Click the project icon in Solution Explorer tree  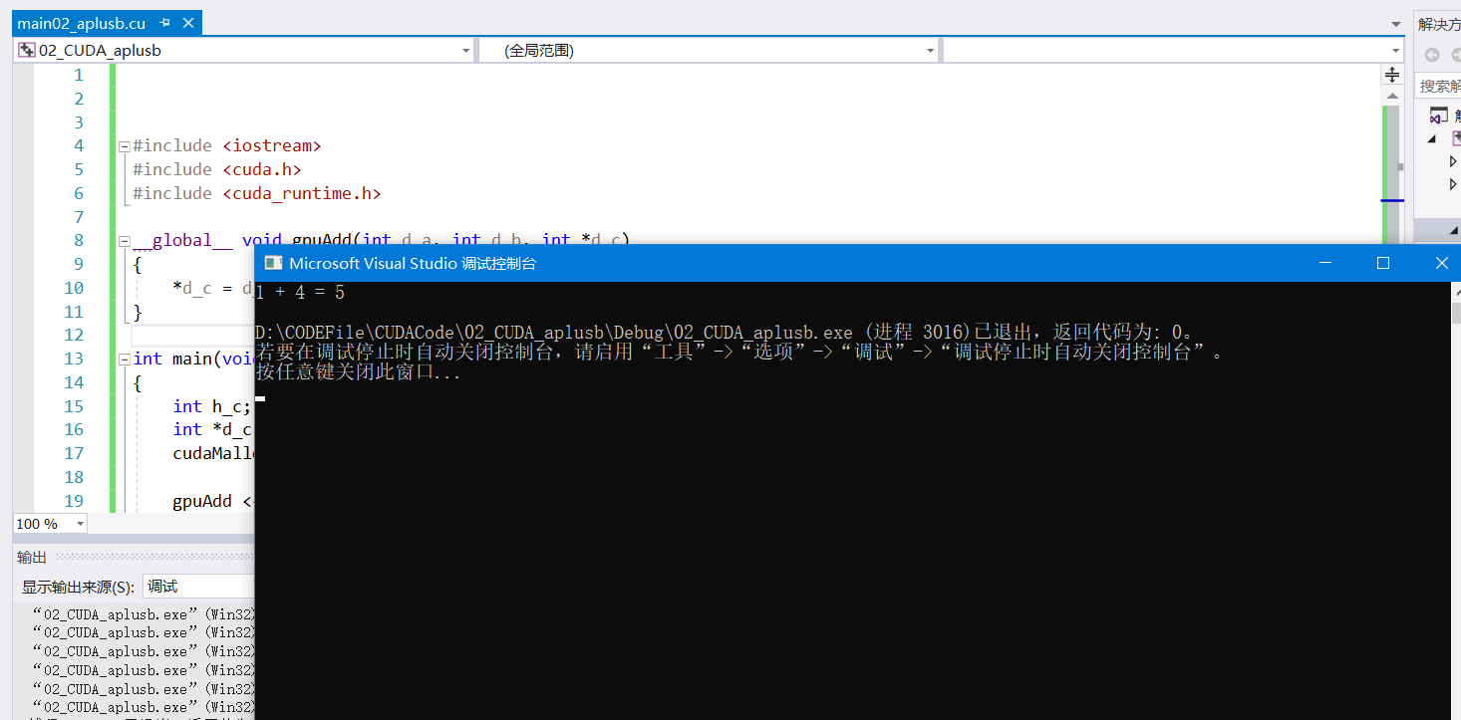(1456, 138)
